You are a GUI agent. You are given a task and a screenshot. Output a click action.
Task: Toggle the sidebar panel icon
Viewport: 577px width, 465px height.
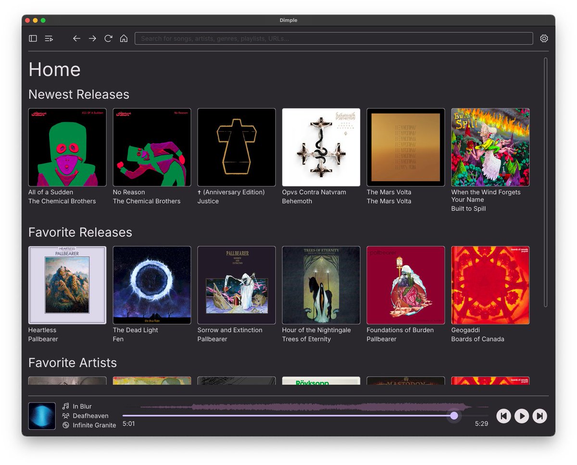click(33, 38)
